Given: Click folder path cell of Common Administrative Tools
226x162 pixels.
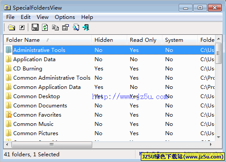Looking at the screenshot, I should 207,78.
